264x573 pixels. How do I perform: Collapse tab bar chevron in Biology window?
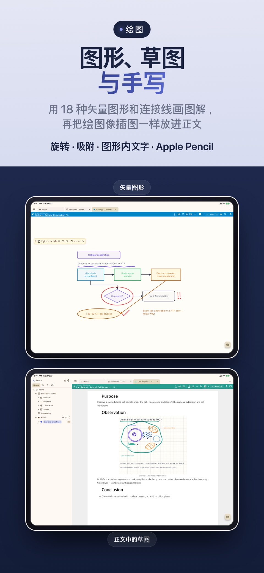point(230,209)
